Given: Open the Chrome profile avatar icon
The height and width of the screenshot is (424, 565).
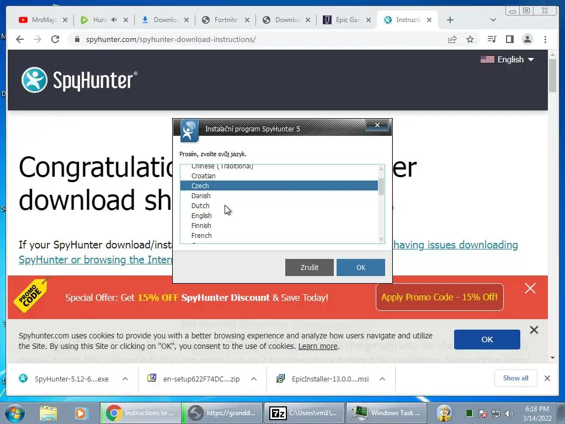Looking at the screenshot, I should (527, 39).
